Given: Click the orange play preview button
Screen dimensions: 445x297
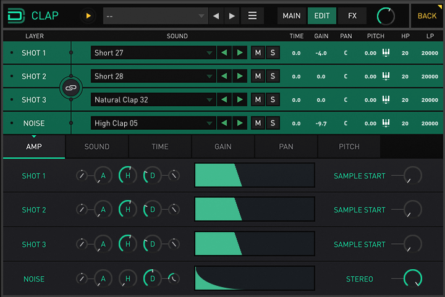Looking at the screenshot, I should 88,15.
